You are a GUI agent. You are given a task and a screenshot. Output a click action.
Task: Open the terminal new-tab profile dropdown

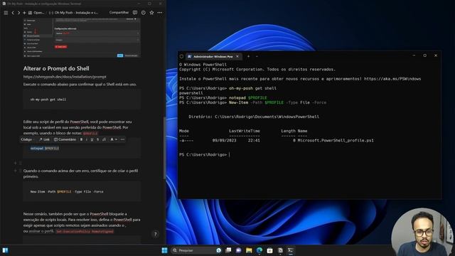click(x=257, y=56)
